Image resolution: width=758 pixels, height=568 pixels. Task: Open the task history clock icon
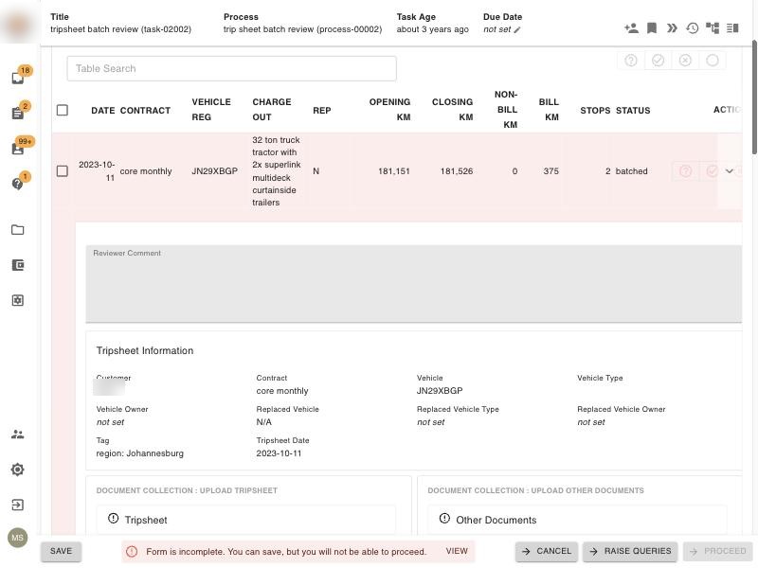coord(693,28)
